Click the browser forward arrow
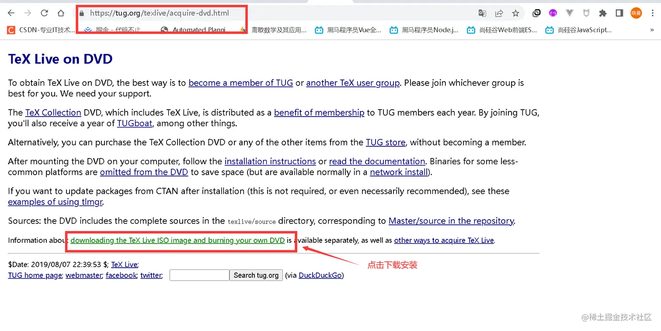661x331 pixels. pos(28,13)
